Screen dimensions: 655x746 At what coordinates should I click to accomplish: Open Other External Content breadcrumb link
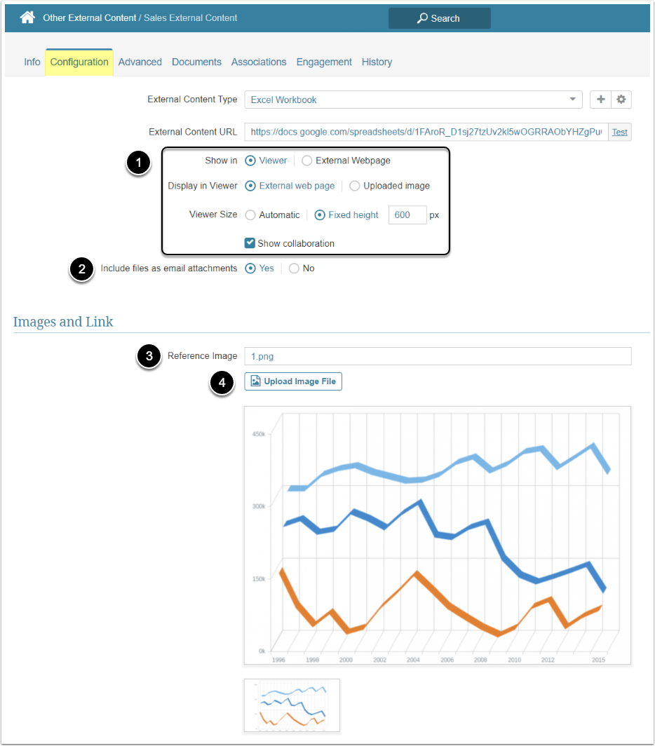click(89, 18)
